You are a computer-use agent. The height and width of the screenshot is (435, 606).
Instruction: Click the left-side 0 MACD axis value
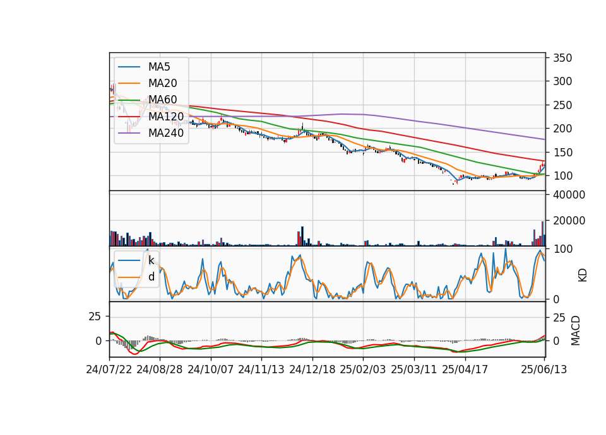coord(98,341)
